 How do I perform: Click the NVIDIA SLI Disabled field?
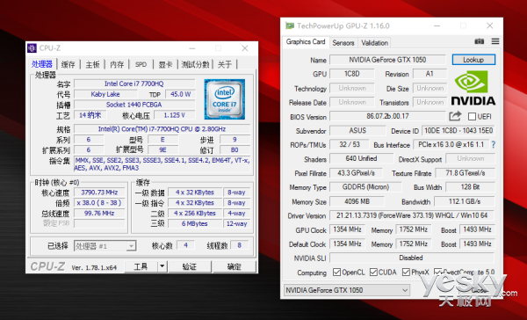tap(412, 258)
